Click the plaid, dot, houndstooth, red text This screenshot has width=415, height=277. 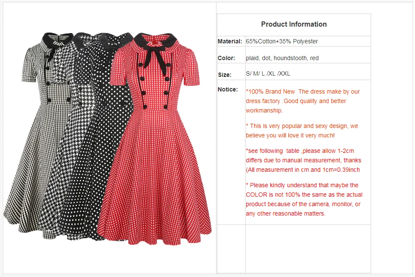(282, 58)
